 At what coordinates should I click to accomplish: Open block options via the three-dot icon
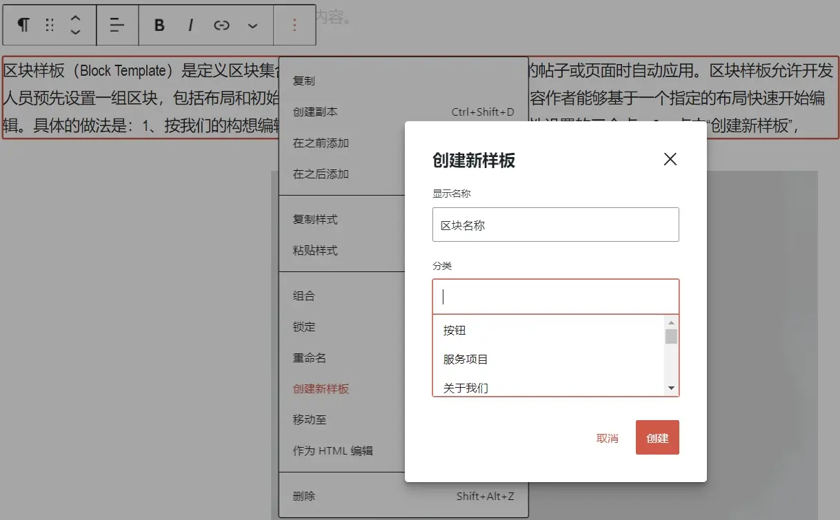[x=295, y=25]
